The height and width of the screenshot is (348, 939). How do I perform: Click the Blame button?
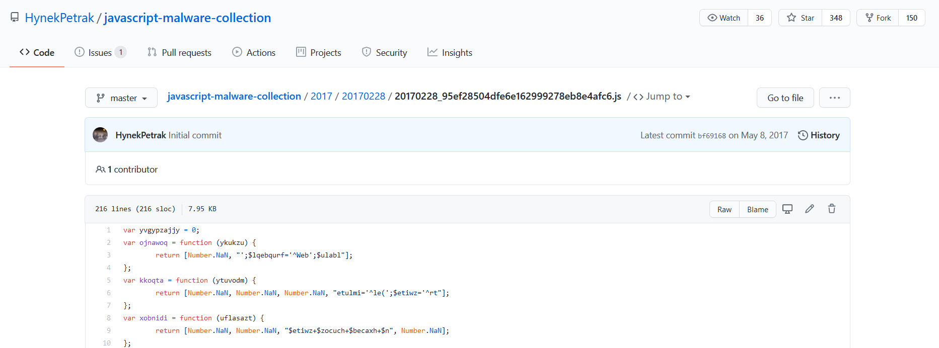(x=757, y=209)
